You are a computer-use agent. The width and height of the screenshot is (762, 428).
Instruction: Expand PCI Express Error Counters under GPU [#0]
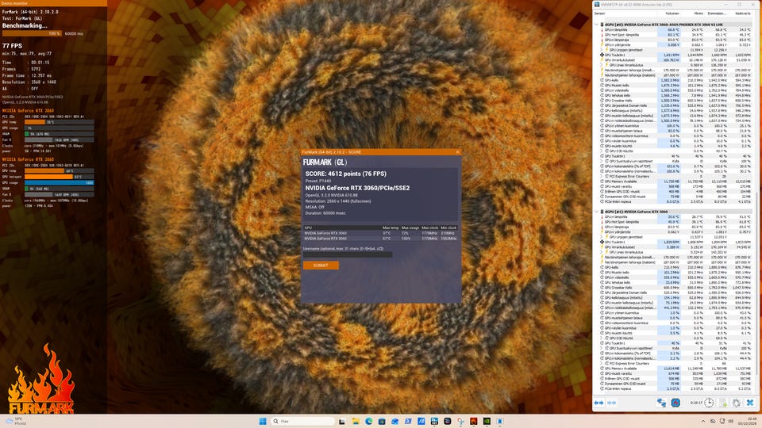pos(602,176)
